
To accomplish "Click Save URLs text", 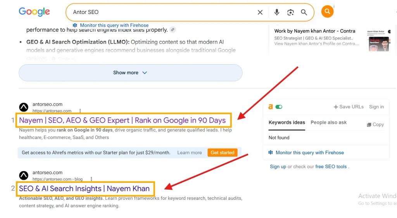I will [351, 107].
